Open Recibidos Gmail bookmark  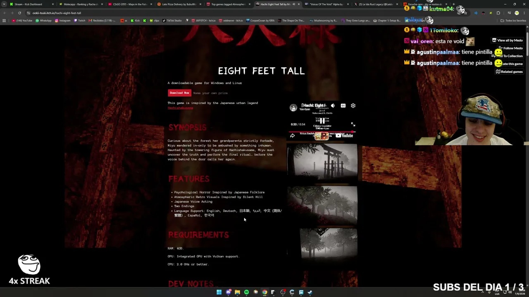coord(102,21)
